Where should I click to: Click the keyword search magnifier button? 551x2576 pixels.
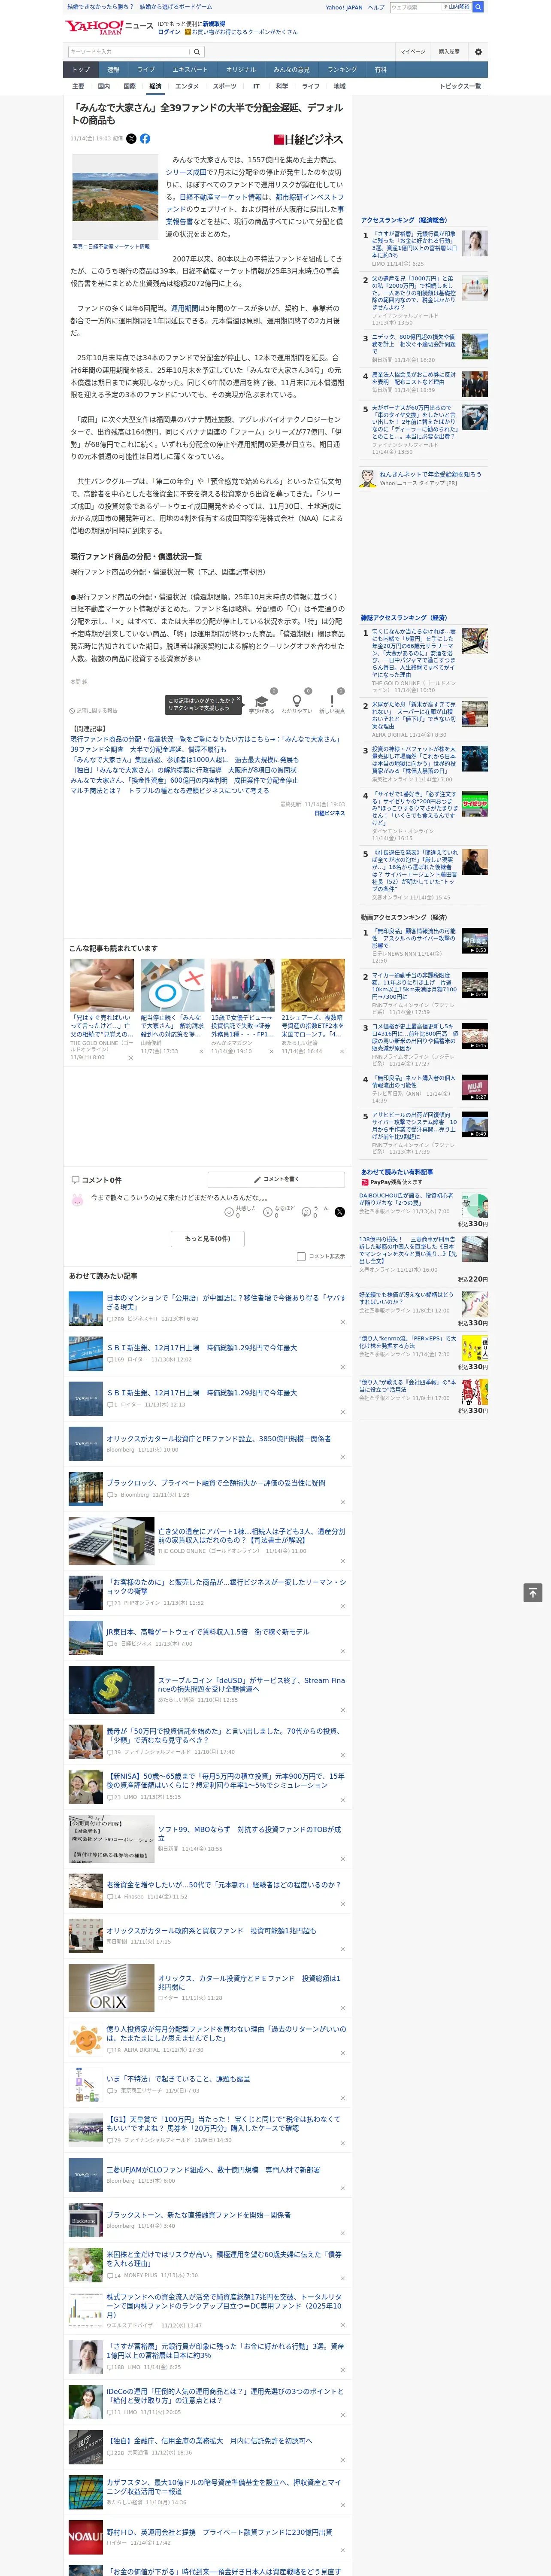pyautogui.click(x=197, y=52)
